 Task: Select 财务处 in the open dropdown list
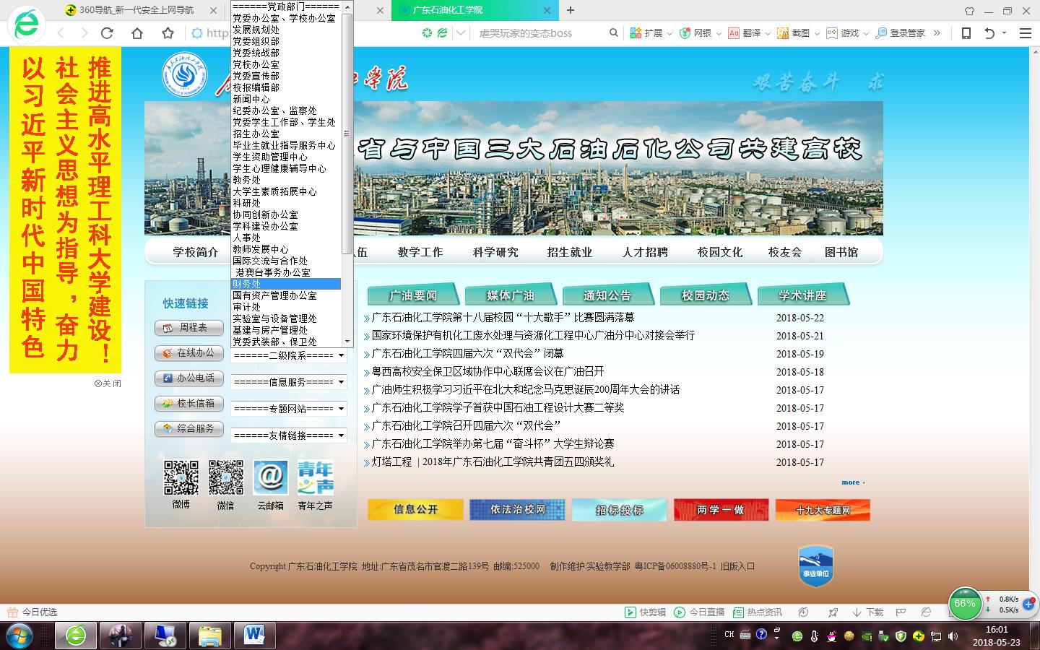pos(286,284)
